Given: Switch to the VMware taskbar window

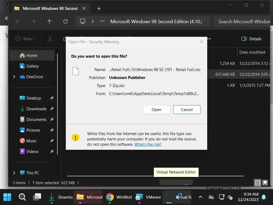Looking at the screenshot, I should [148, 197].
